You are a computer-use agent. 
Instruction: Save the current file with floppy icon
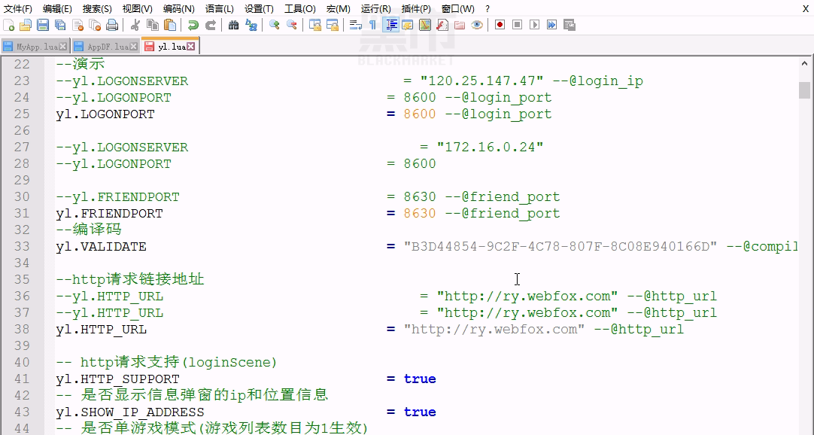coord(43,25)
